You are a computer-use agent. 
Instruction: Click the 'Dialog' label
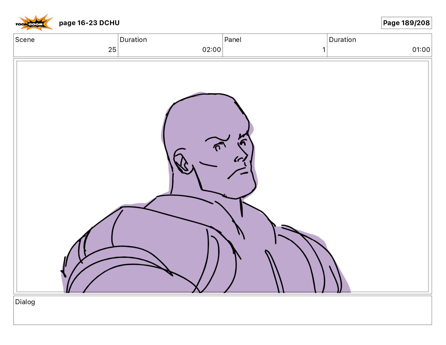[25, 302]
